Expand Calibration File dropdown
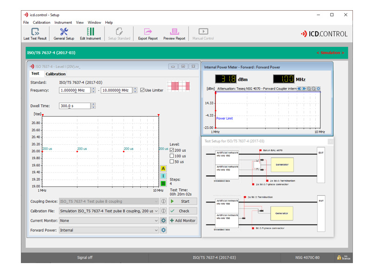 coord(156,211)
